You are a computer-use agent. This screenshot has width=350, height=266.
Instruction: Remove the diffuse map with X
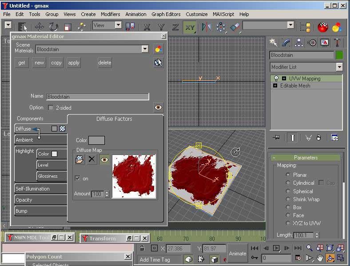click(x=92, y=159)
